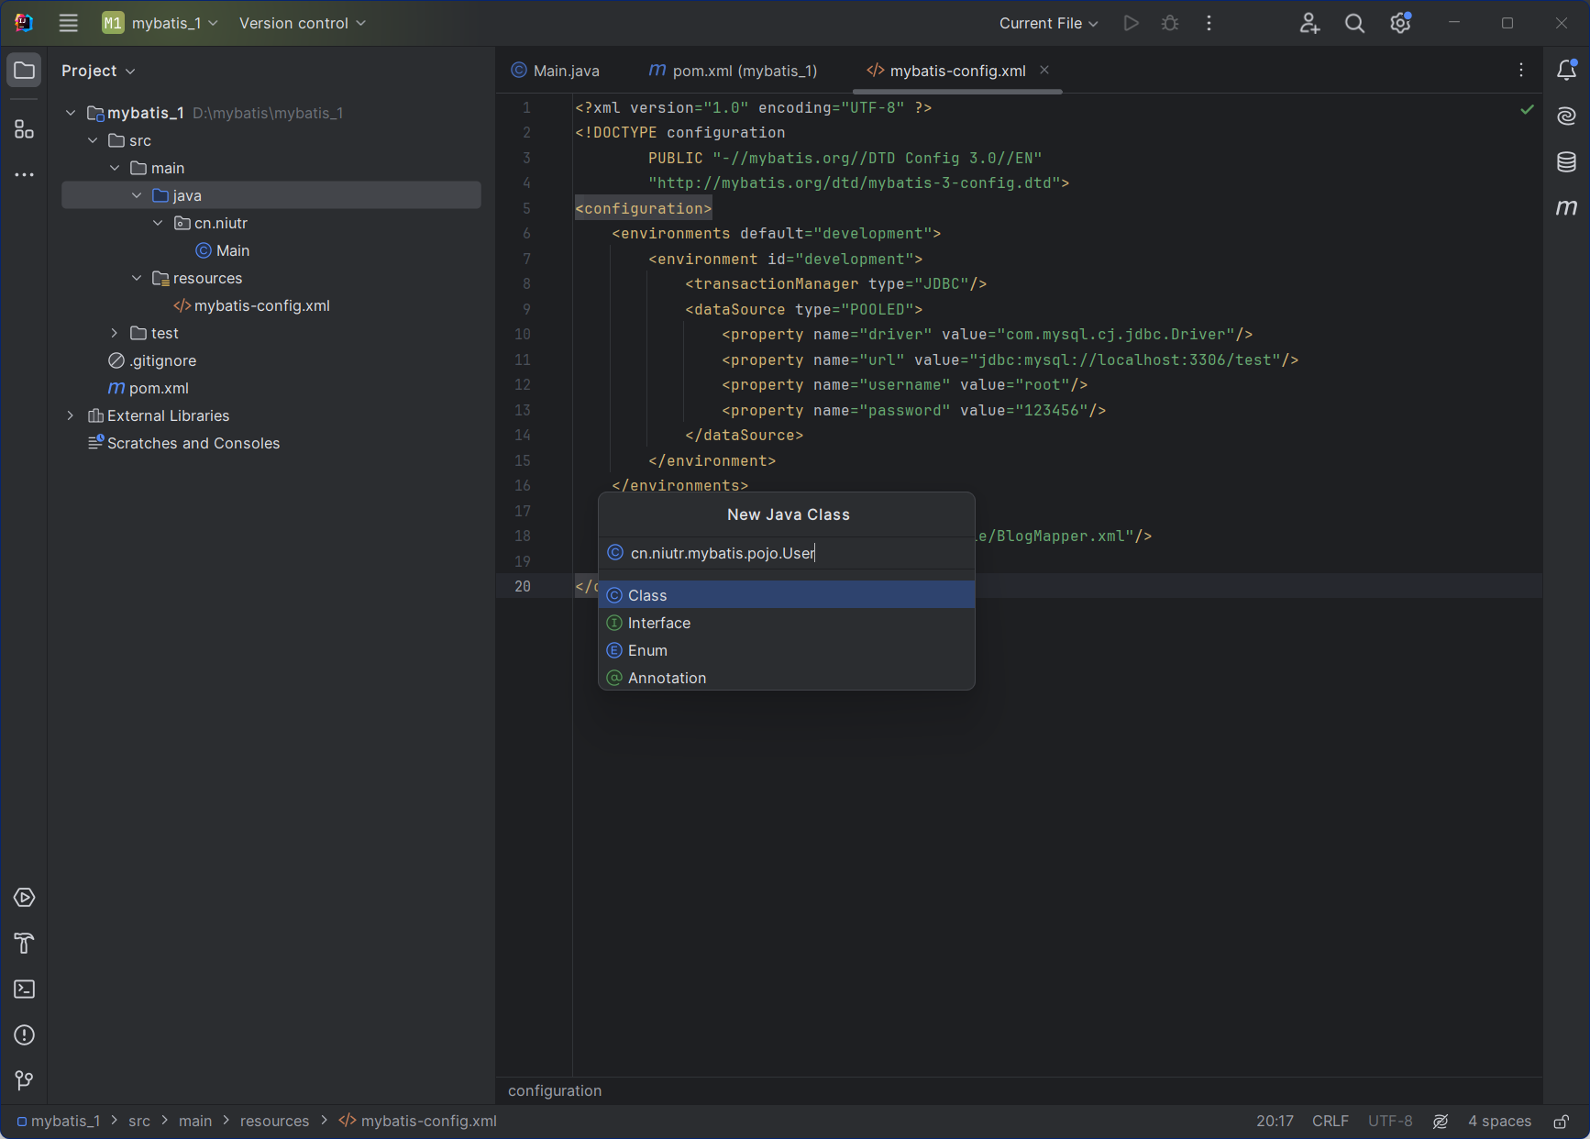Toggle the read-only lock in status bar
The height and width of the screenshot is (1139, 1590).
click(1561, 1122)
